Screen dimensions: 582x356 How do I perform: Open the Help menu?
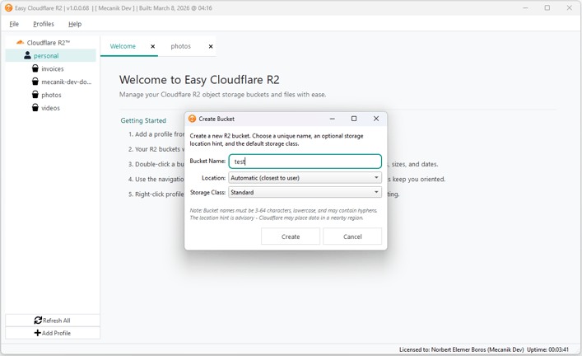(75, 24)
